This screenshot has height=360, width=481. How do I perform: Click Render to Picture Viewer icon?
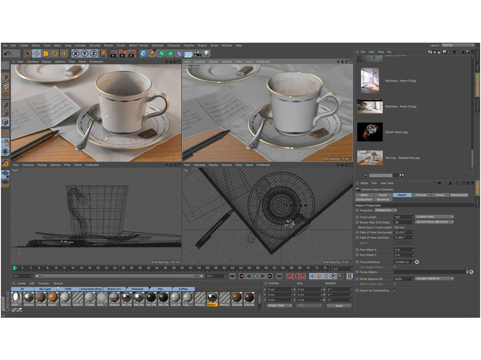[123, 54]
